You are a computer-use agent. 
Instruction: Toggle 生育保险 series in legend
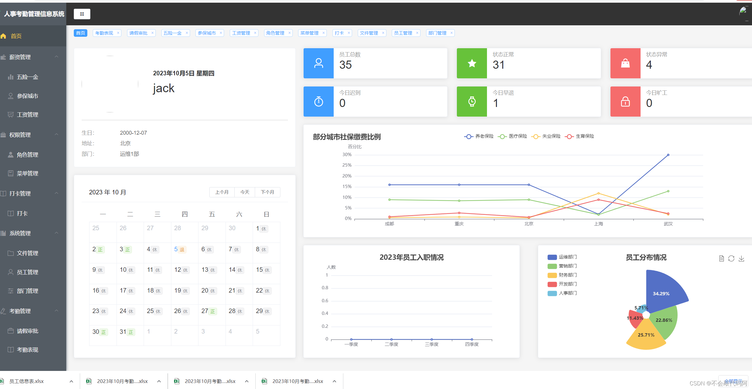[579, 136]
